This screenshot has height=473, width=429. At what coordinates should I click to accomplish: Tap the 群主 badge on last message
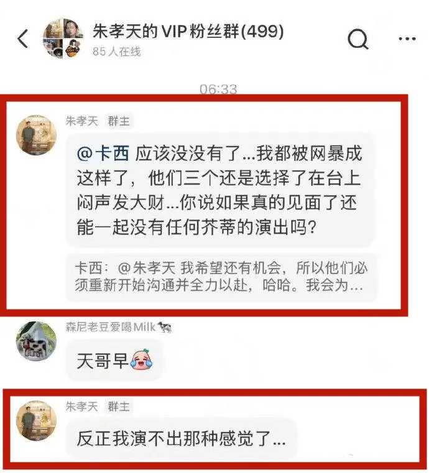119,406
